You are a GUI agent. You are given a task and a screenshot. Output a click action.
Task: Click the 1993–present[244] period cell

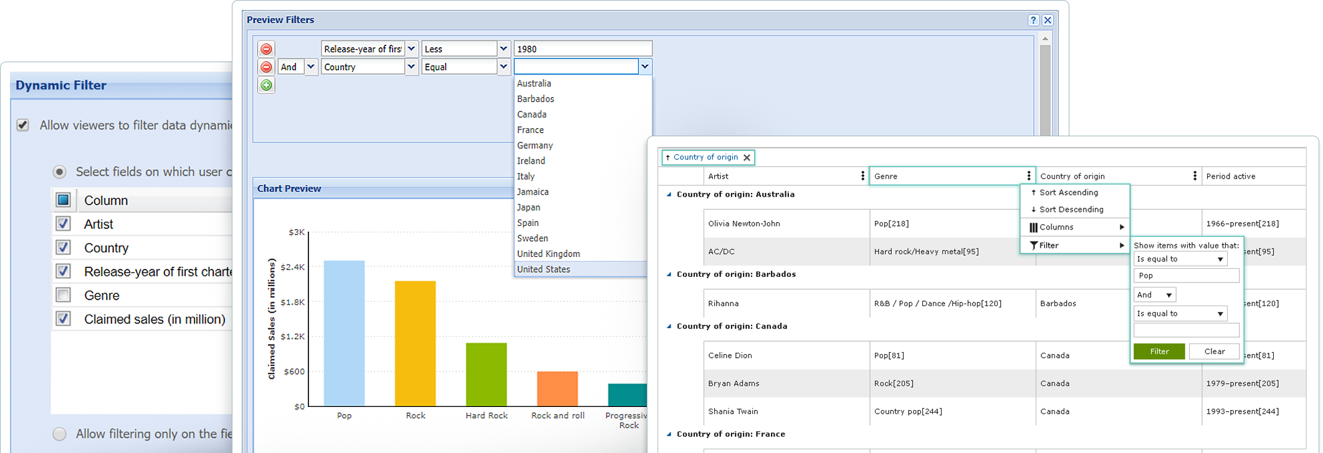point(1253,411)
